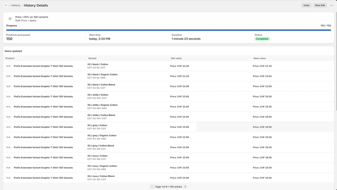
Task: Click new value 'Price: CHF 22.40'
Action: 262,66
